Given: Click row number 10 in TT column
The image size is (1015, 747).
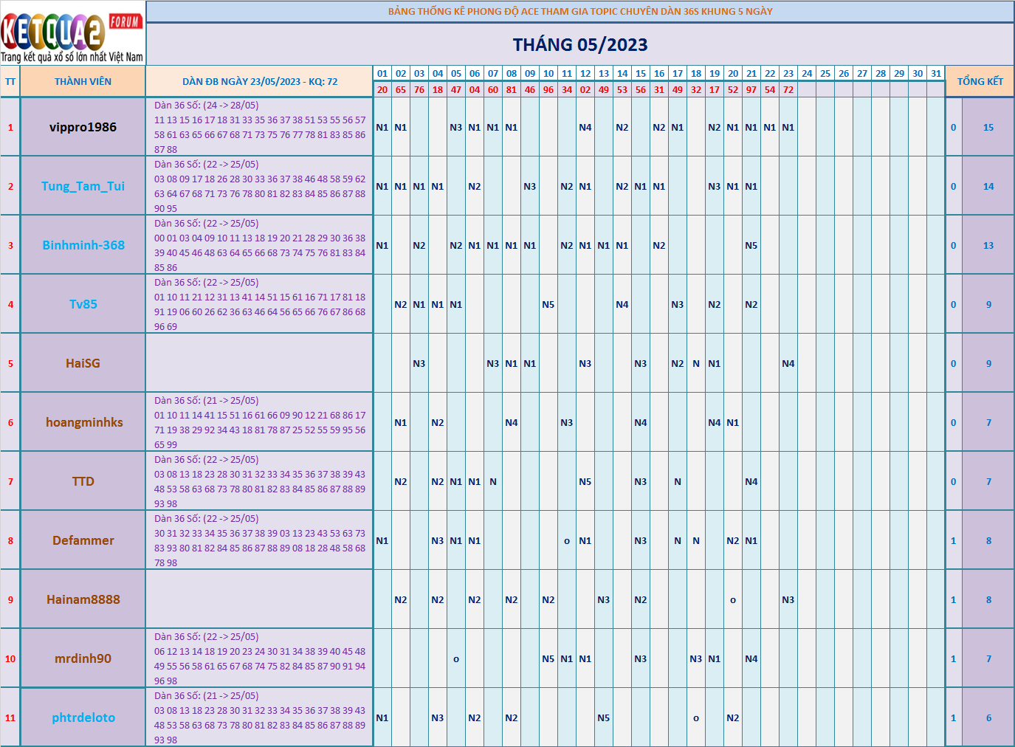Looking at the screenshot, I should (10, 658).
